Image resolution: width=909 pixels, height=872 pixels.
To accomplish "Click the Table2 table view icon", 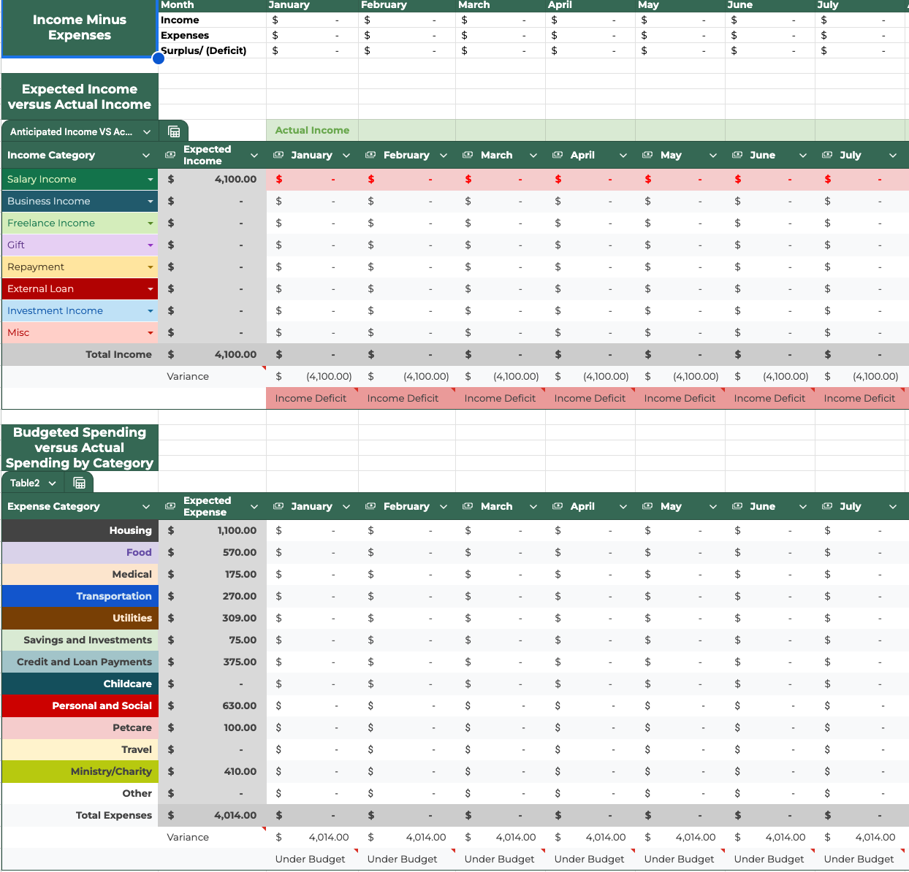I will click(x=80, y=483).
